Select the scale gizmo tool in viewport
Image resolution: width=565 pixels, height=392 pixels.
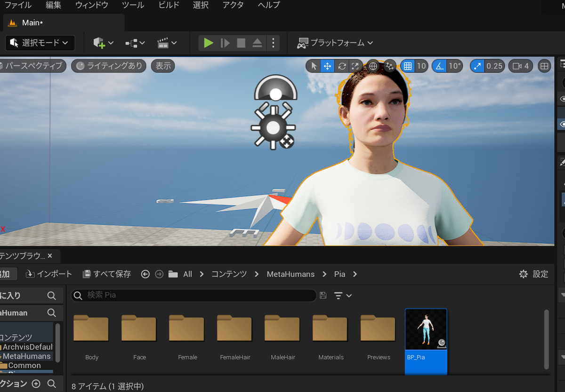coord(355,66)
